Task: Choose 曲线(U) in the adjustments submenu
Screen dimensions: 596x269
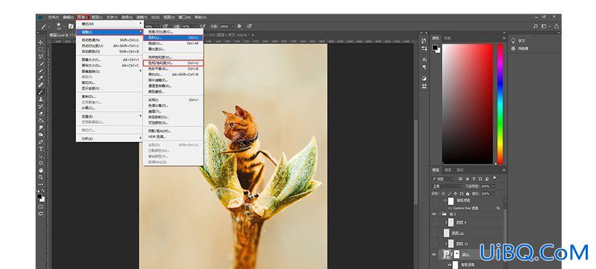Action: (173, 43)
